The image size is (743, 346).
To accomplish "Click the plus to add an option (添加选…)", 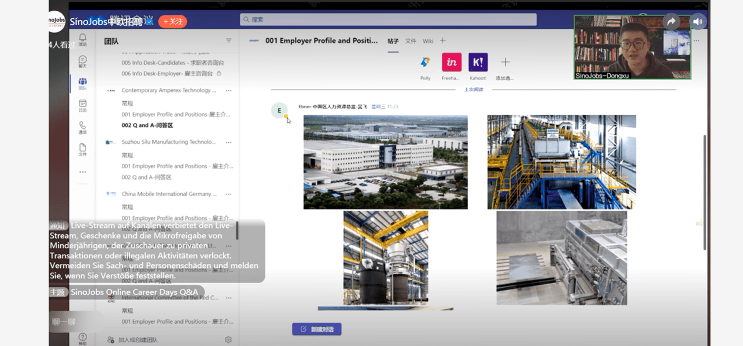I will (x=505, y=62).
